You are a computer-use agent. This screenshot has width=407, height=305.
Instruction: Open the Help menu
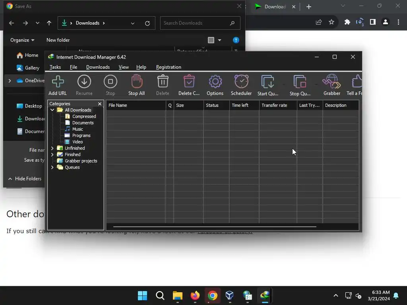pyautogui.click(x=141, y=67)
